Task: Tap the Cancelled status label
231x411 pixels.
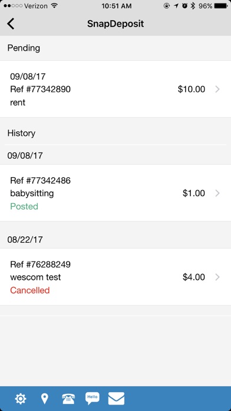Action: point(30,290)
